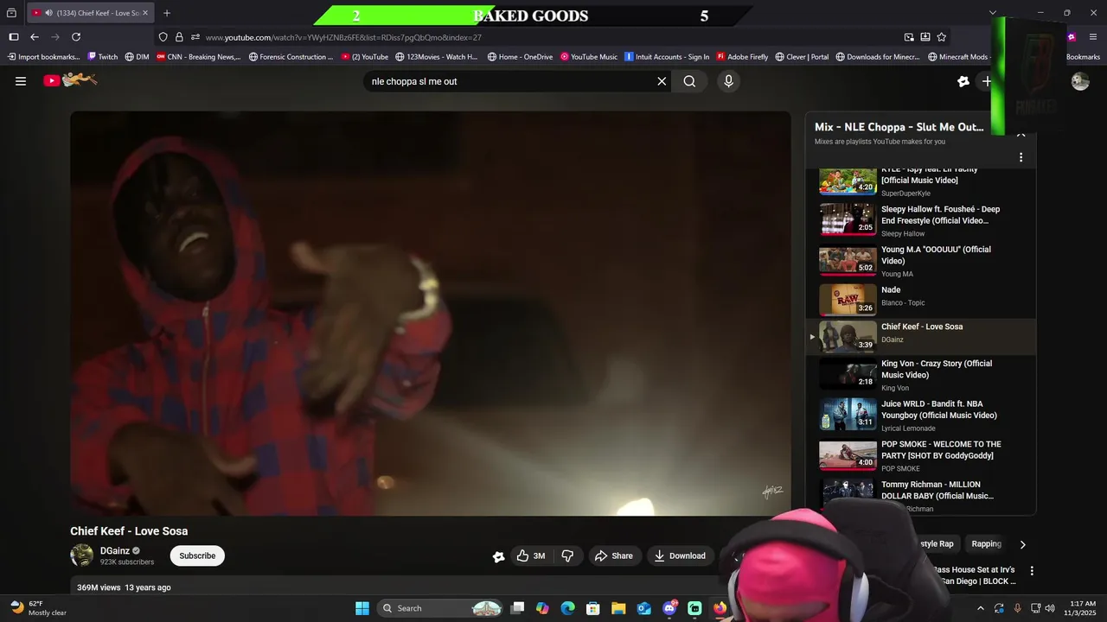1107x622 pixels.
Task: Open mix playlist three-dot options
Action: (x=1021, y=157)
